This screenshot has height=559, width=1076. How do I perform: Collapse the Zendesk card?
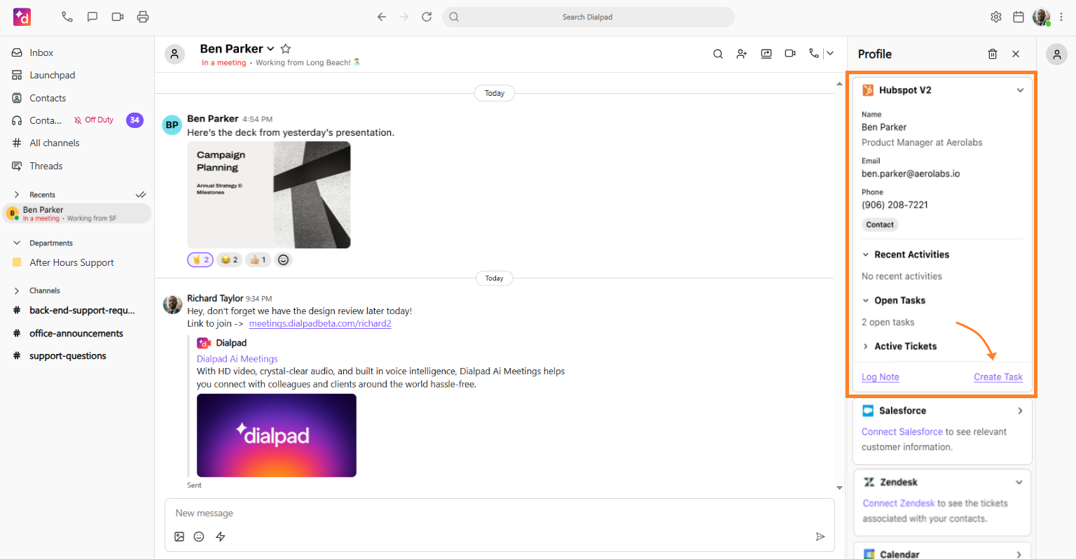1019,482
